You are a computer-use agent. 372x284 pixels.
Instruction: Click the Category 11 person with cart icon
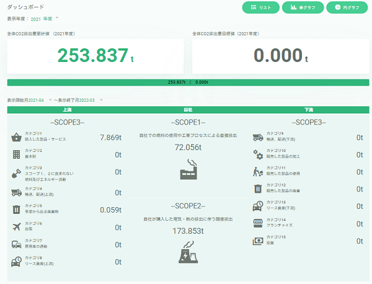coord(258,172)
